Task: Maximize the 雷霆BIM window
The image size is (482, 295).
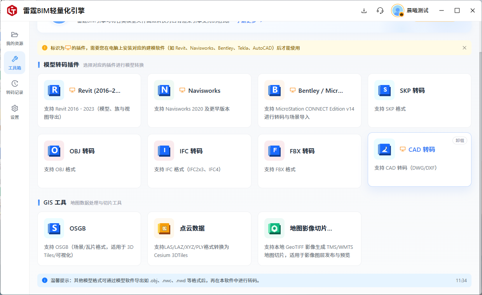Action: click(457, 10)
